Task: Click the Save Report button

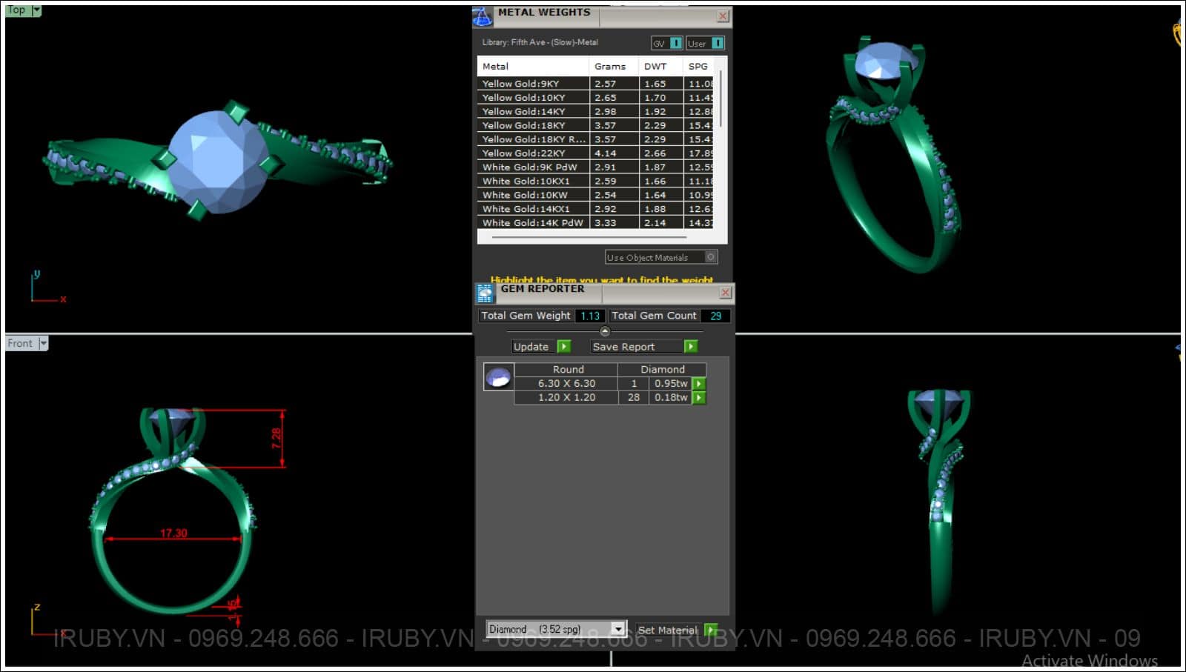Action: pyautogui.click(x=636, y=347)
